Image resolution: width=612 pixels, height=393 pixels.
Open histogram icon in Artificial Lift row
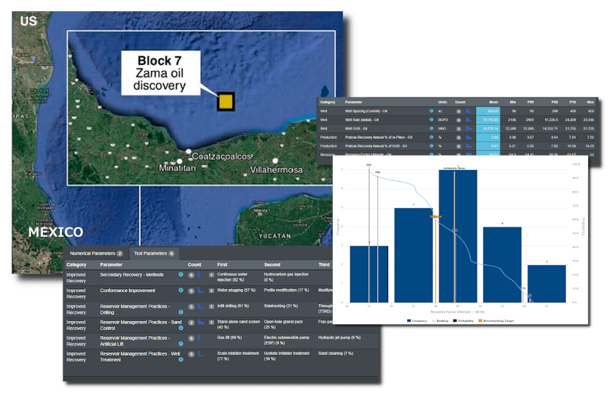pyautogui.click(x=200, y=338)
